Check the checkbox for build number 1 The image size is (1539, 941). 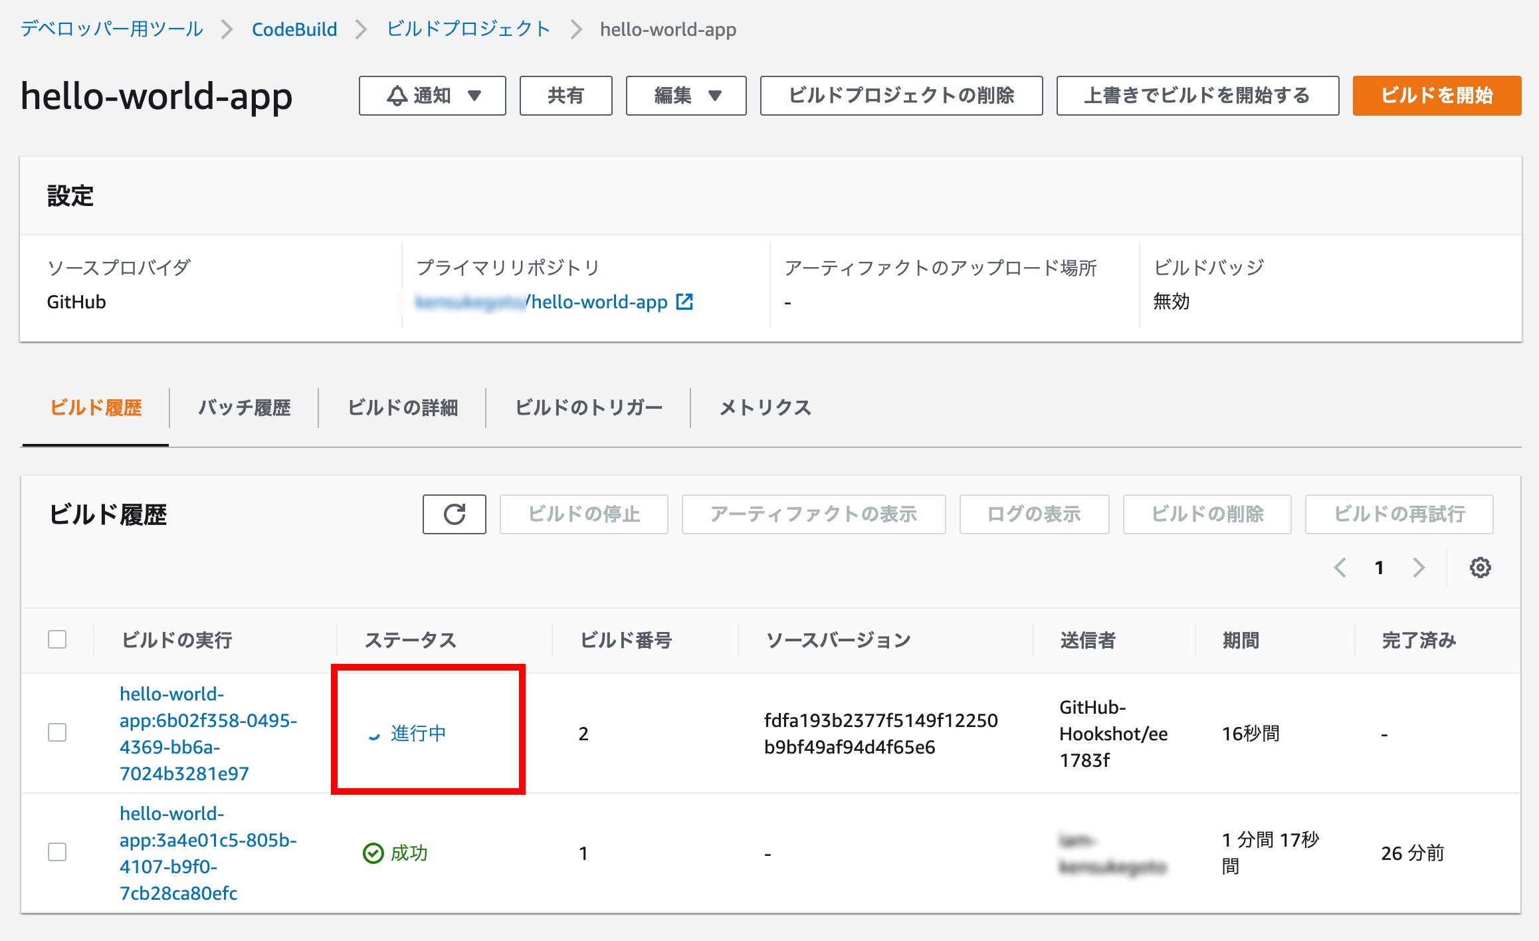[x=57, y=853]
